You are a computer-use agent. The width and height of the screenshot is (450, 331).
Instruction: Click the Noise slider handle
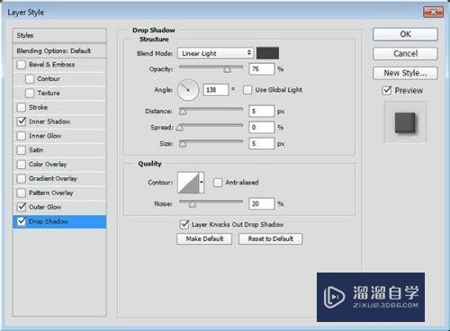(x=193, y=204)
